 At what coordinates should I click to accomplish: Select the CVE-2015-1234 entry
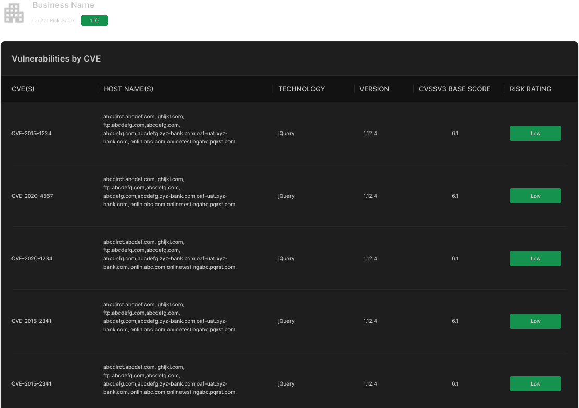(31, 133)
